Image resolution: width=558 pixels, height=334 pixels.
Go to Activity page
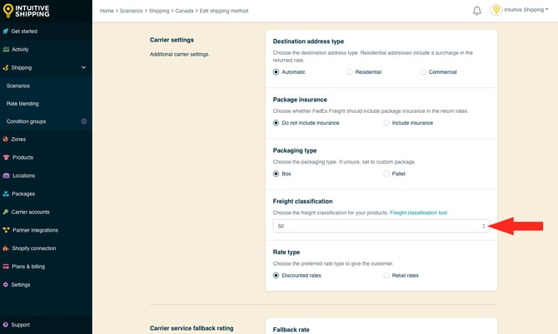(20, 49)
